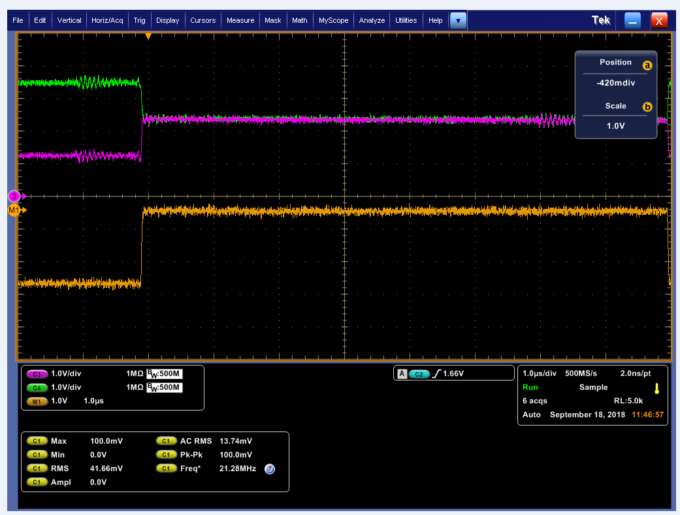Click the Position value -420mdiv
This screenshot has height=515, width=680.
[x=615, y=83]
